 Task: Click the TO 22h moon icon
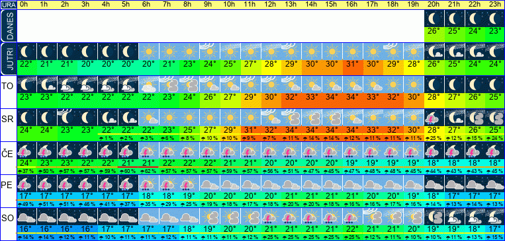(x=475, y=85)
